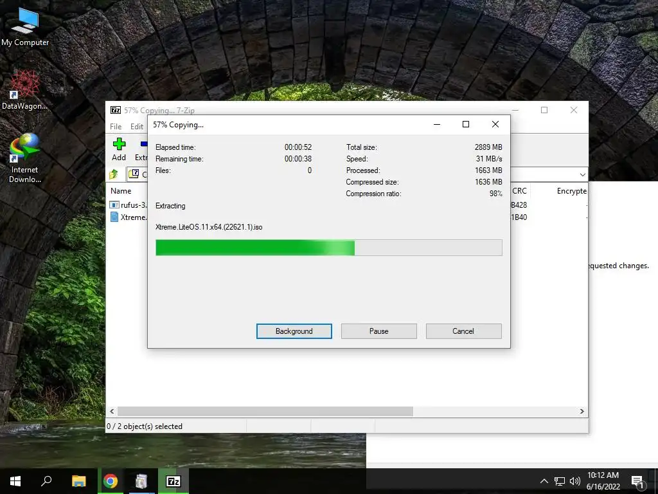Switch to Chrome in taskbar

pos(111,481)
